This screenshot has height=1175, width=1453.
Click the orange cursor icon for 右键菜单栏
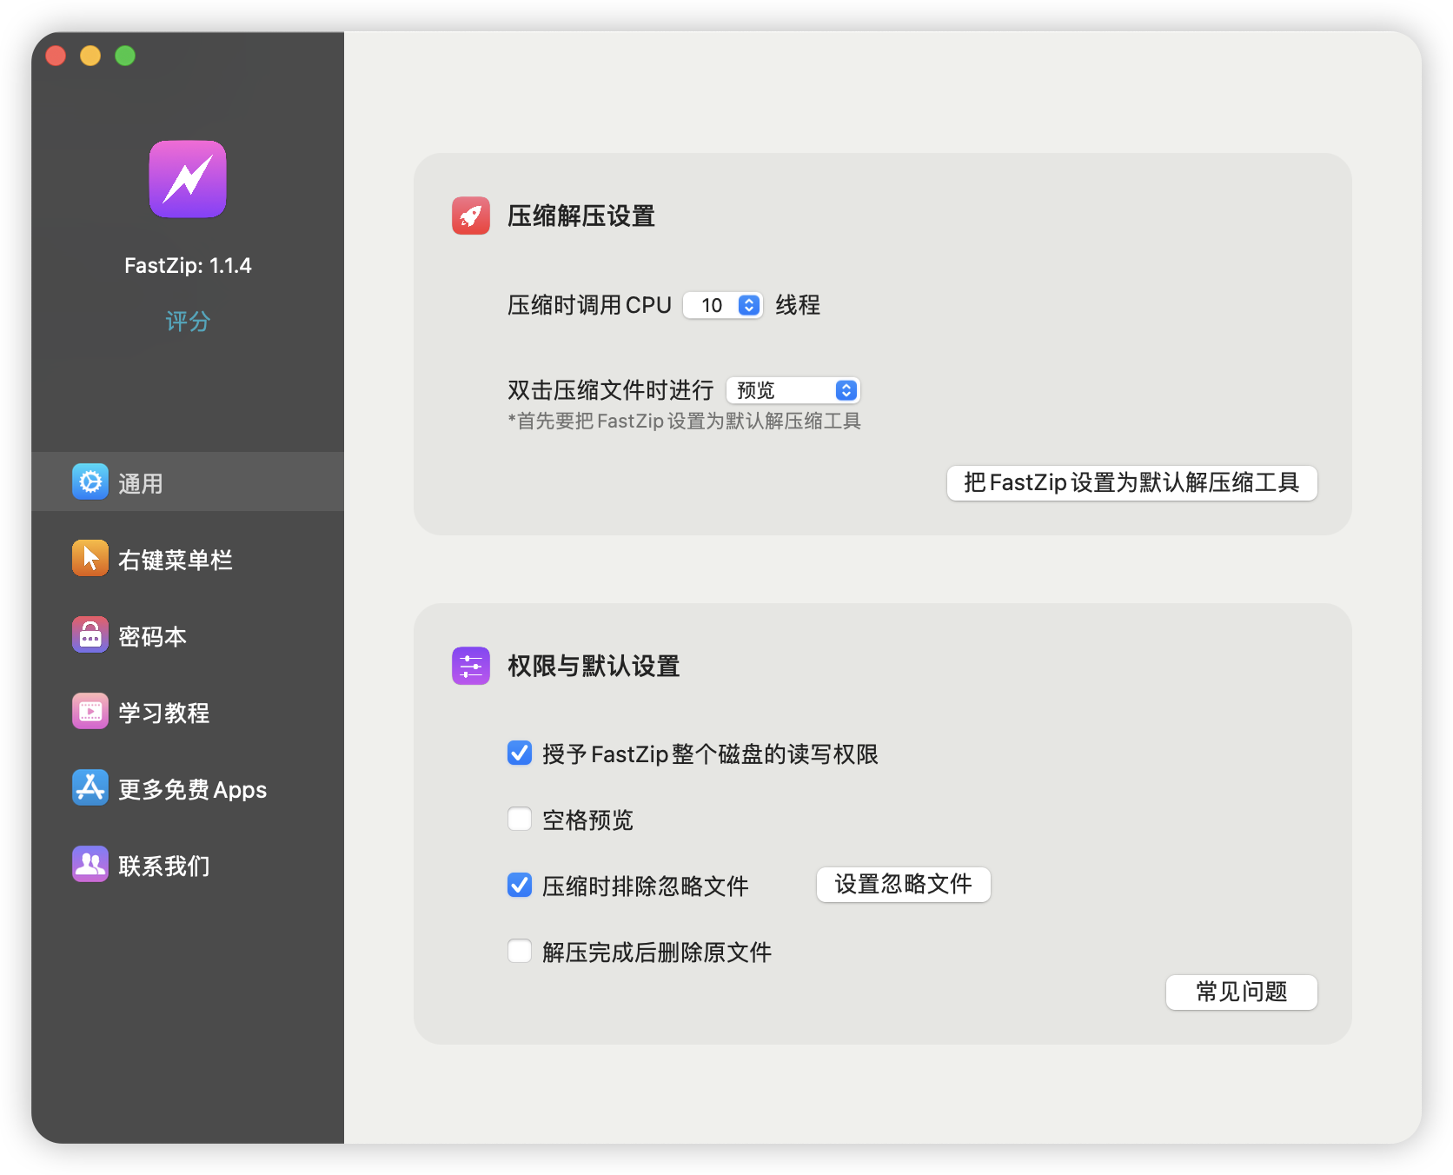[x=90, y=558]
